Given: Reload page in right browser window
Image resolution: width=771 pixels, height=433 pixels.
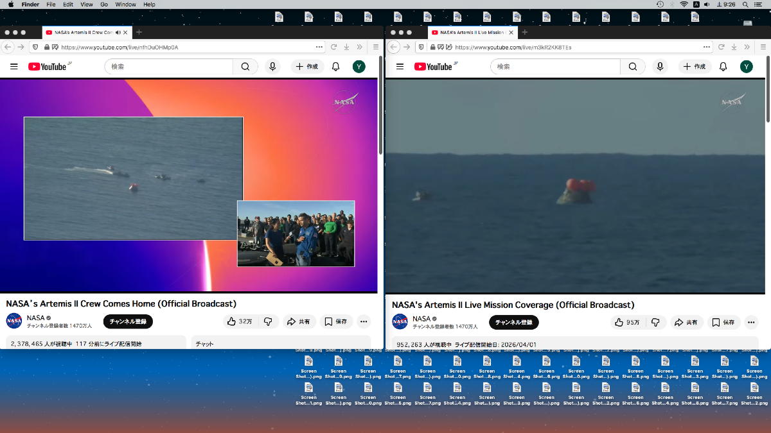Looking at the screenshot, I should [x=721, y=47].
